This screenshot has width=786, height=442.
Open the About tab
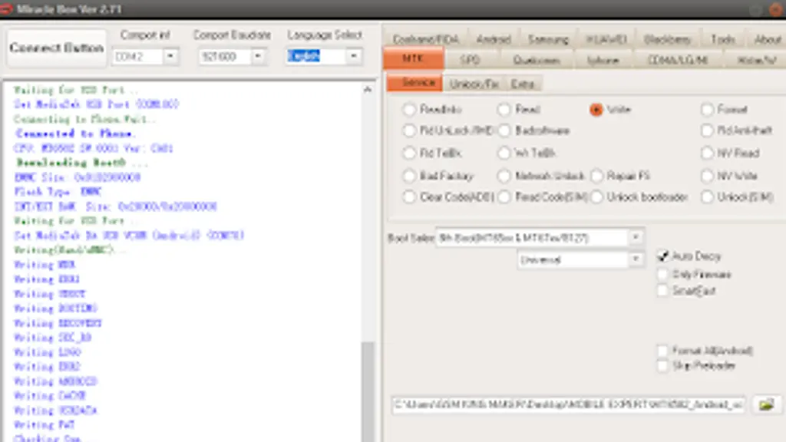[767, 39]
